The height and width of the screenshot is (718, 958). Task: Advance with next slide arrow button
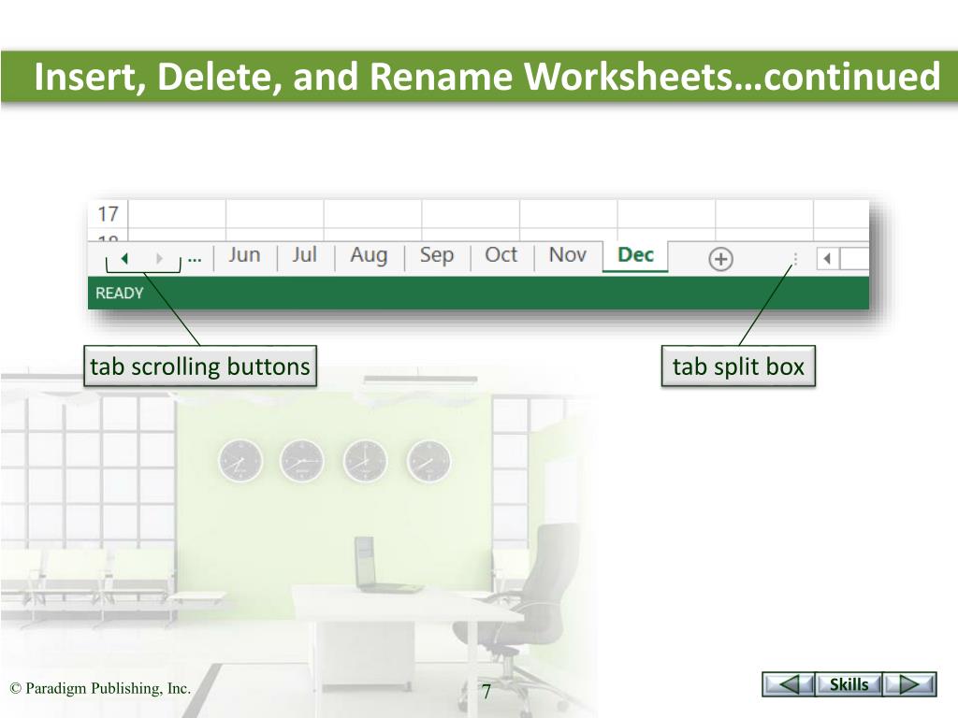tap(909, 684)
